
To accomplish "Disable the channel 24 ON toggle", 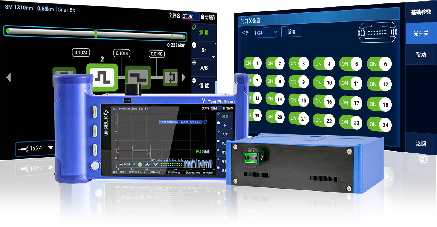I will (379, 124).
